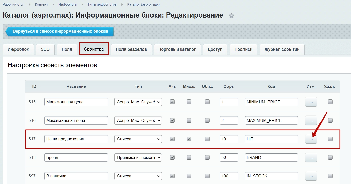Toggle multiple checkbox for Наши предложения
The height and width of the screenshot is (184, 351).
[189, 139]
